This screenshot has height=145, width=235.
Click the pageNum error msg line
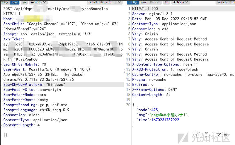coord(162,115)
